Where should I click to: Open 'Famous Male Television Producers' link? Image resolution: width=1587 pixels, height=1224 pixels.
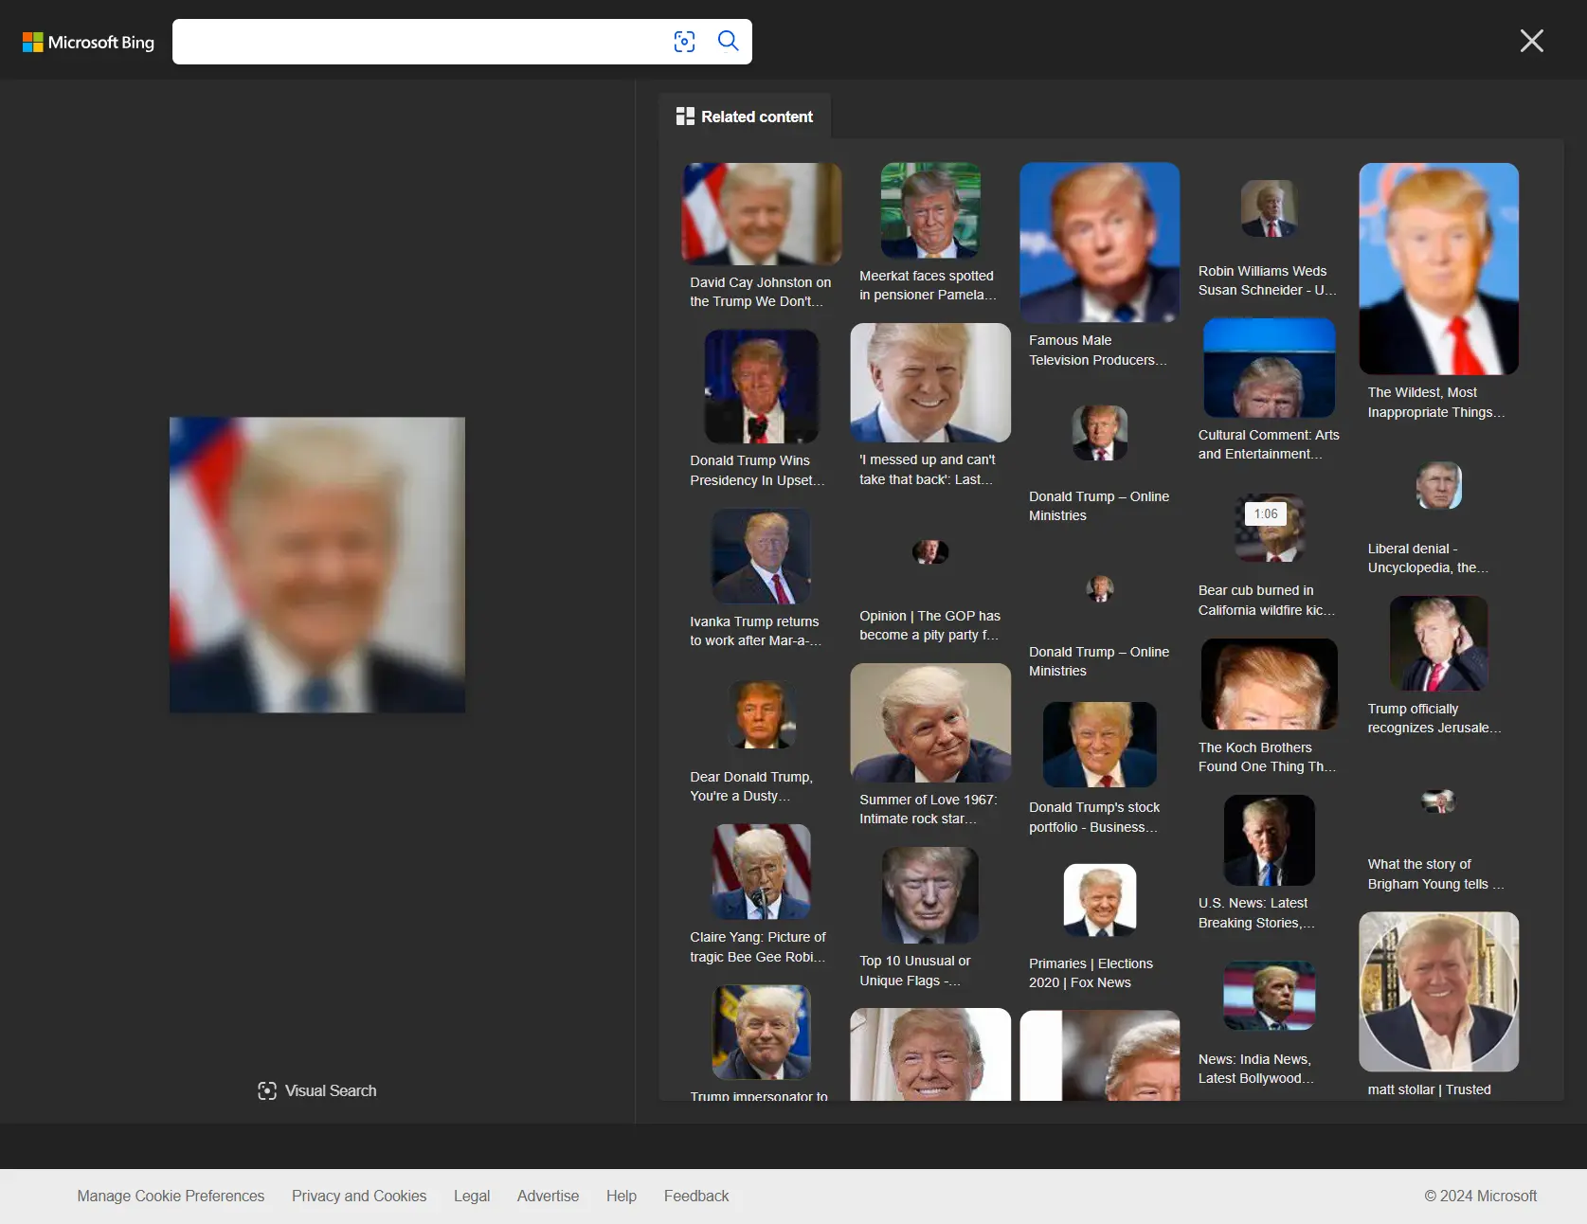click(x=1097, y=350)
